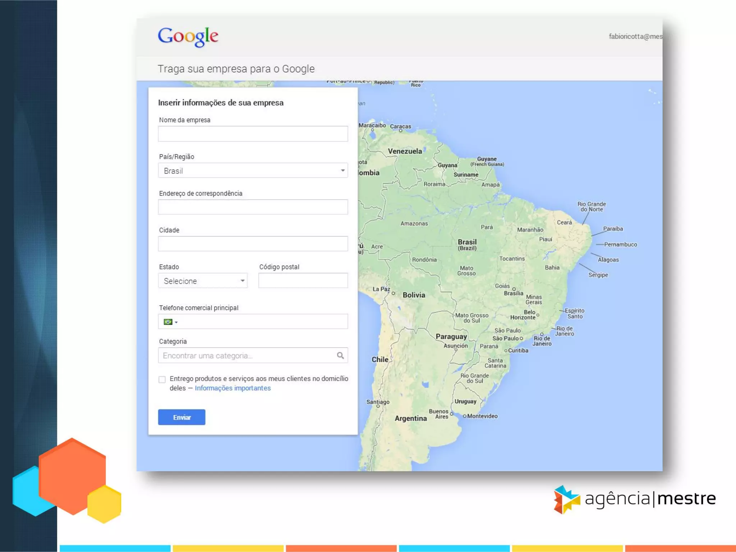This screenshot has height=552, width=736.
Task: Click the search magnifier in Categoria field
Action: click(340, 355)
